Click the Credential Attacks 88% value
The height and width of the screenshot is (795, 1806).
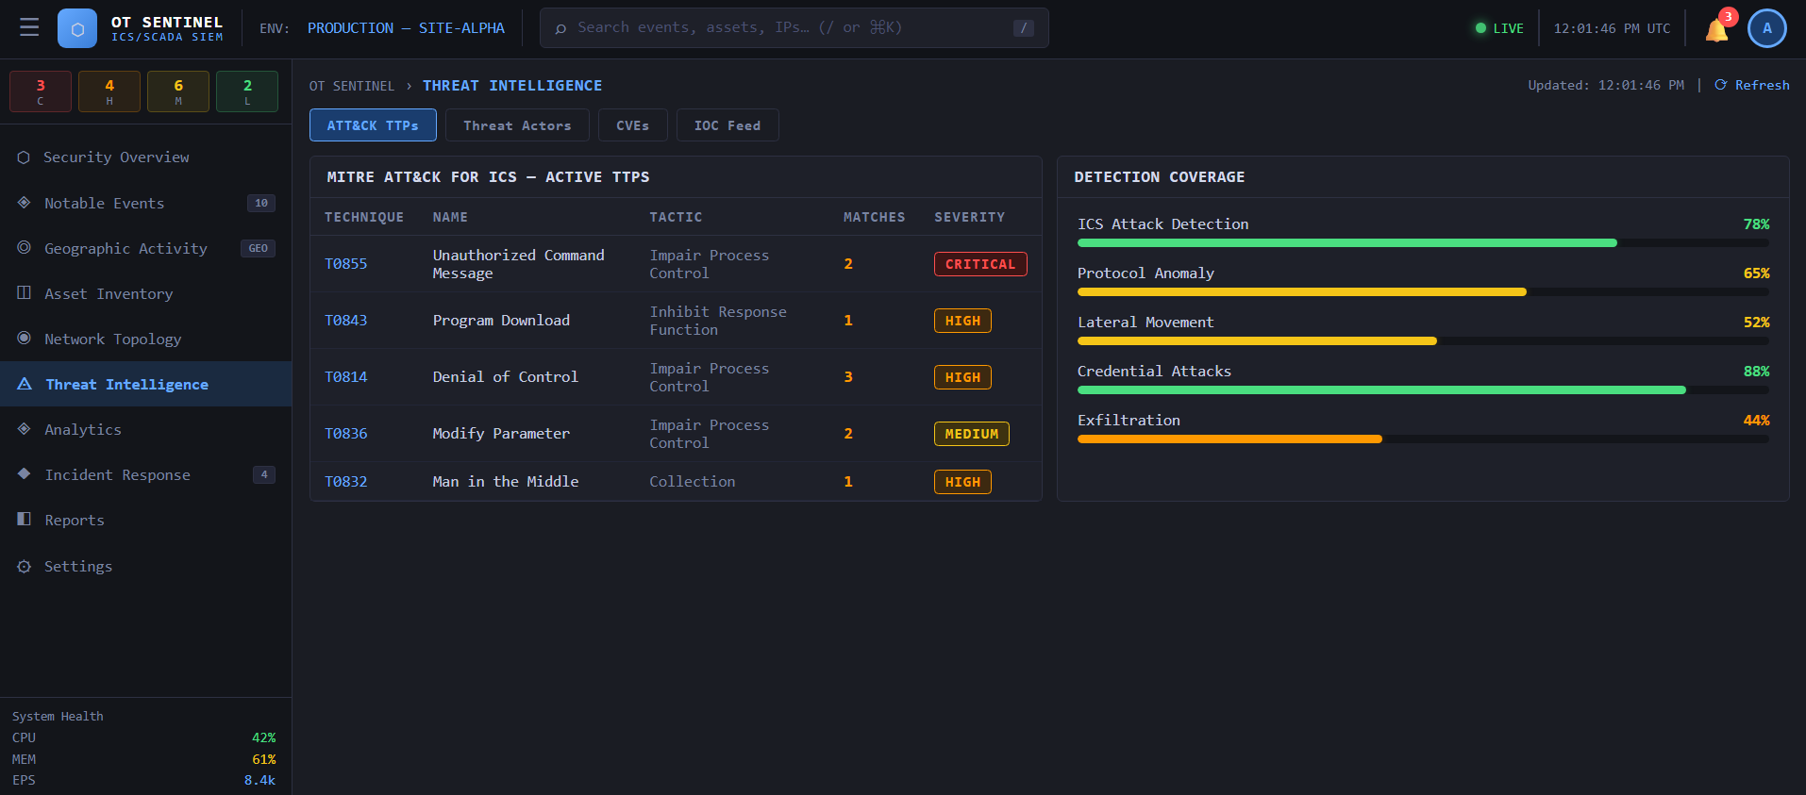coord(1756,372)
